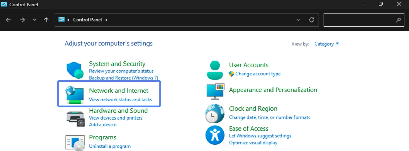The width and height of the screenshot is (409, 151).
Task: Select View devices and printers
Action: click(116, 118)
